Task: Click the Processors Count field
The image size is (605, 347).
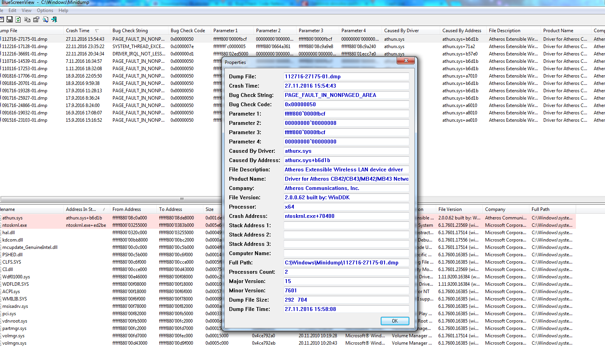Action: (x=346, y=272)
